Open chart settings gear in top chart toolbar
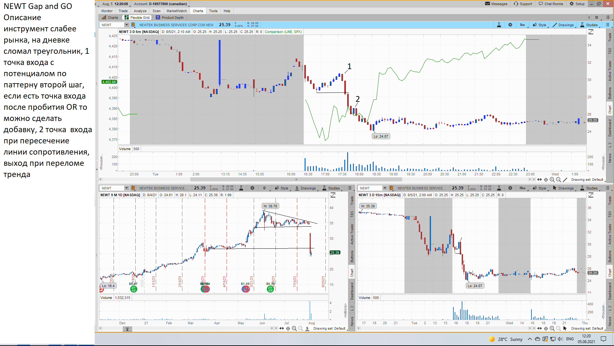 510,25
